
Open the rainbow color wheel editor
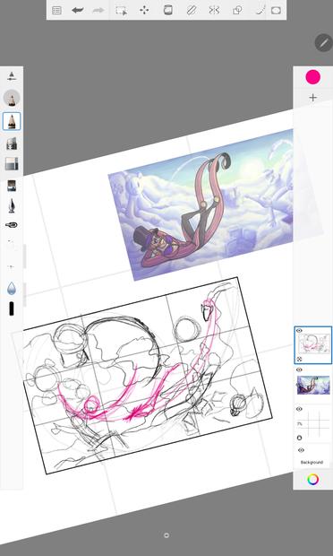coord(312,480)
